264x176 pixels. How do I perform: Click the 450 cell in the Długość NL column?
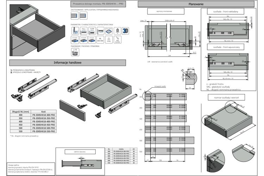point(20,125)
